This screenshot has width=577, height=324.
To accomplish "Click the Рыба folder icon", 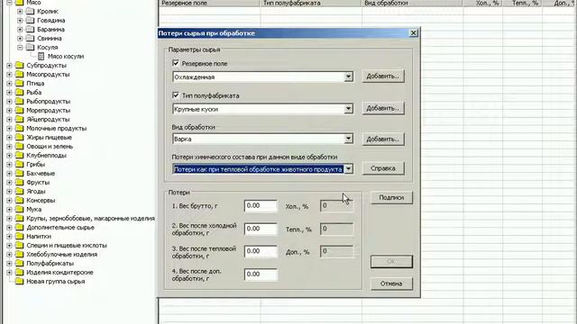I will [x=20, y=92].
